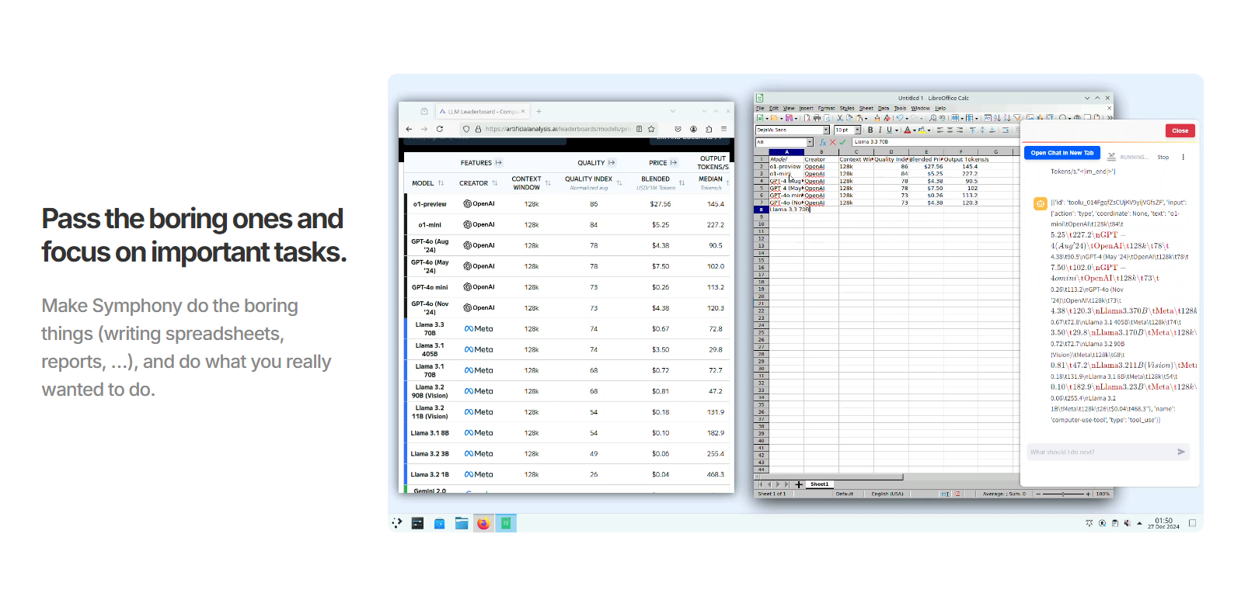Select the Sheet1 tab at the bottom
This screenshot has height=593, width=1241.
820,484
